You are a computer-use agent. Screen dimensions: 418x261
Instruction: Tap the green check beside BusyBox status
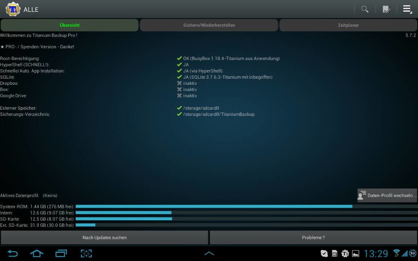coord(180,58)
